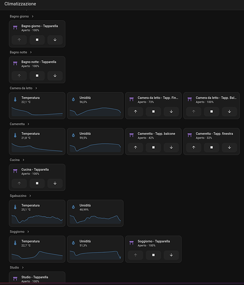Click Bagno notte - Tapparella card title

(39, 62)
